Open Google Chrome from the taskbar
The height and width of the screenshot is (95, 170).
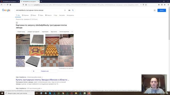coord(63,93)
